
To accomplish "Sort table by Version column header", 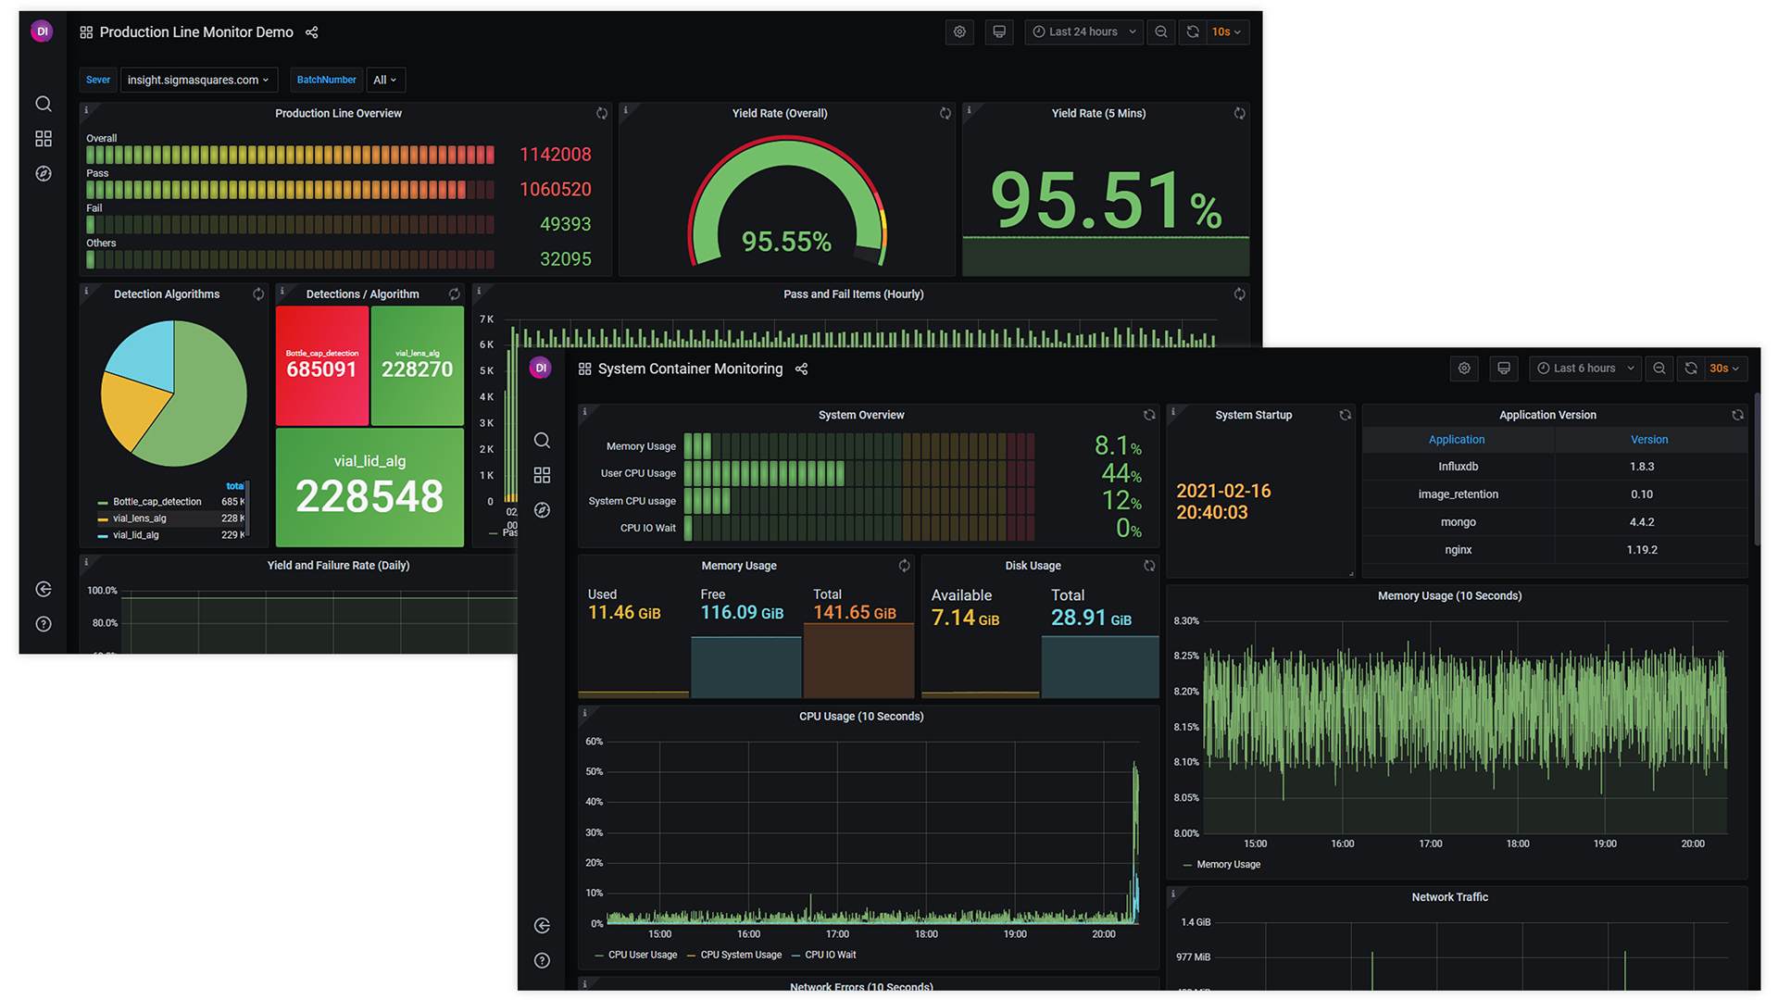I will (x=1648, y=440).
